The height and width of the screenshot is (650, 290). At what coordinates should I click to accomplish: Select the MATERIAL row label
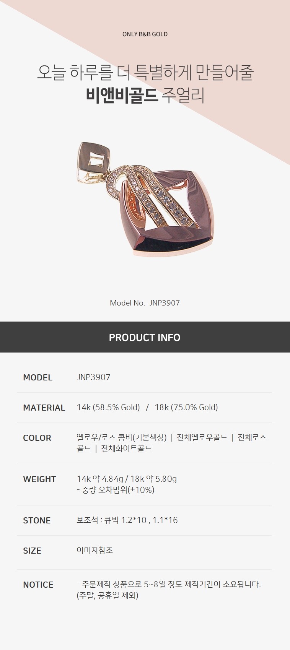44,408
